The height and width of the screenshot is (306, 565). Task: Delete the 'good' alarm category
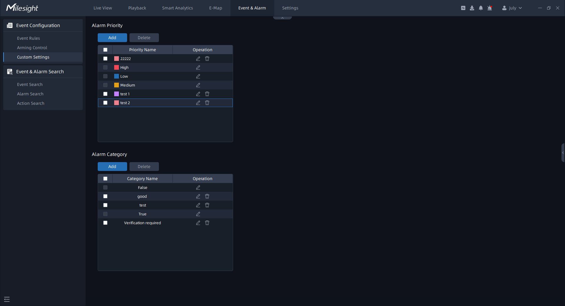207,196
